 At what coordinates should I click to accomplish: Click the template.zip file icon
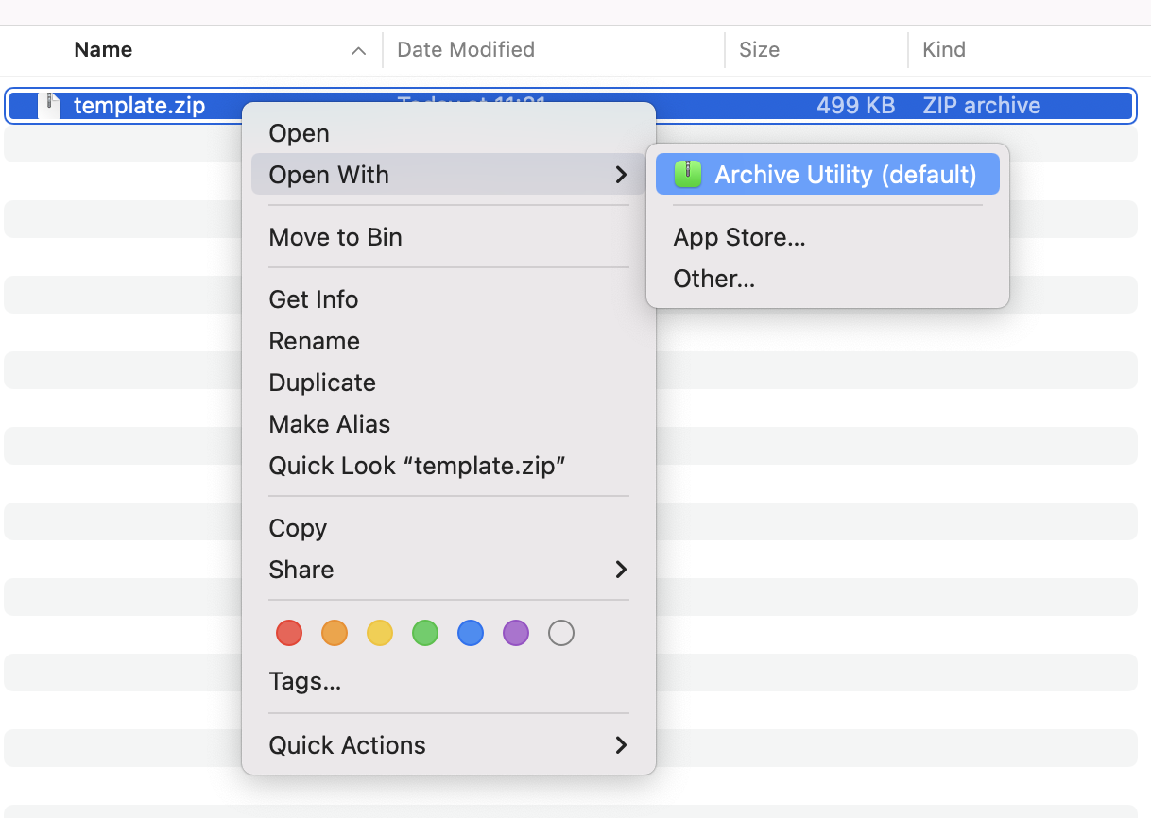[x=49, y=106]
